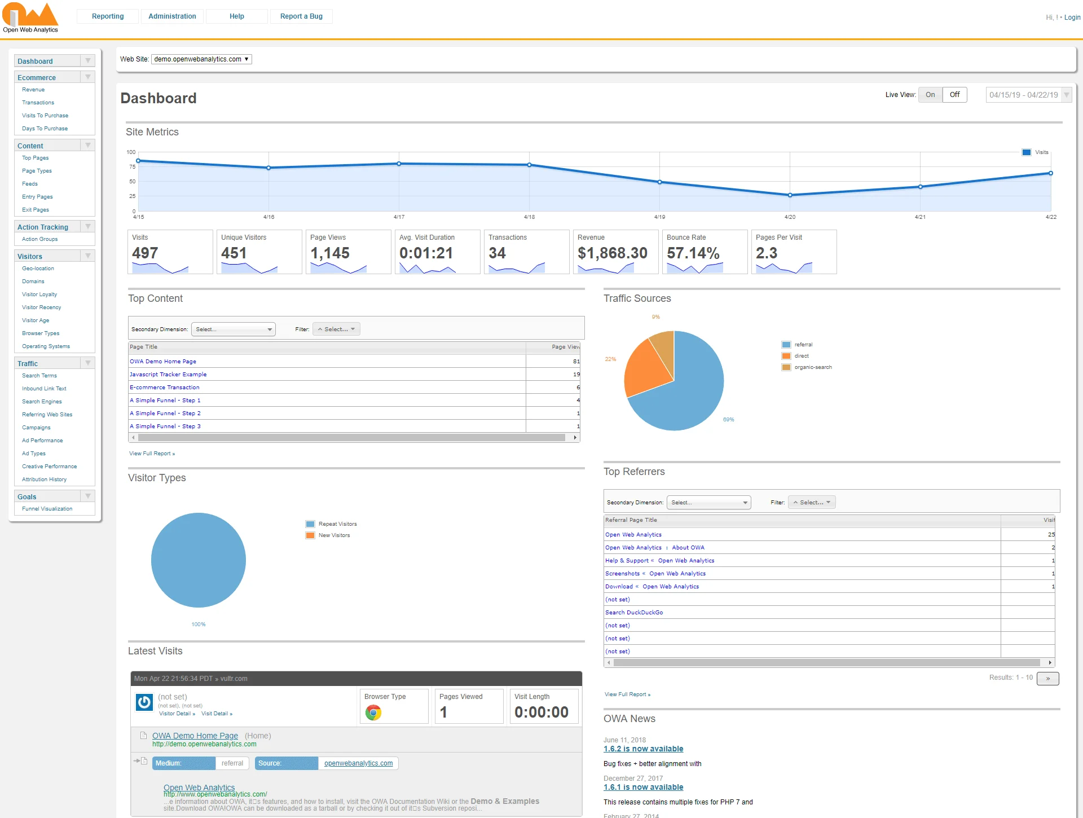Collapse the Ecommerce sidebar section arrow
The image size is (1083, 818).
(x=88, y=77)
